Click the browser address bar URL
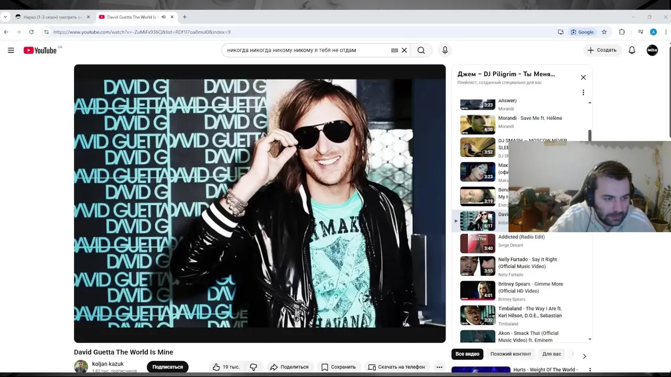Image resolution: width=671 pixels, height=377 pixels. point(142,32)
